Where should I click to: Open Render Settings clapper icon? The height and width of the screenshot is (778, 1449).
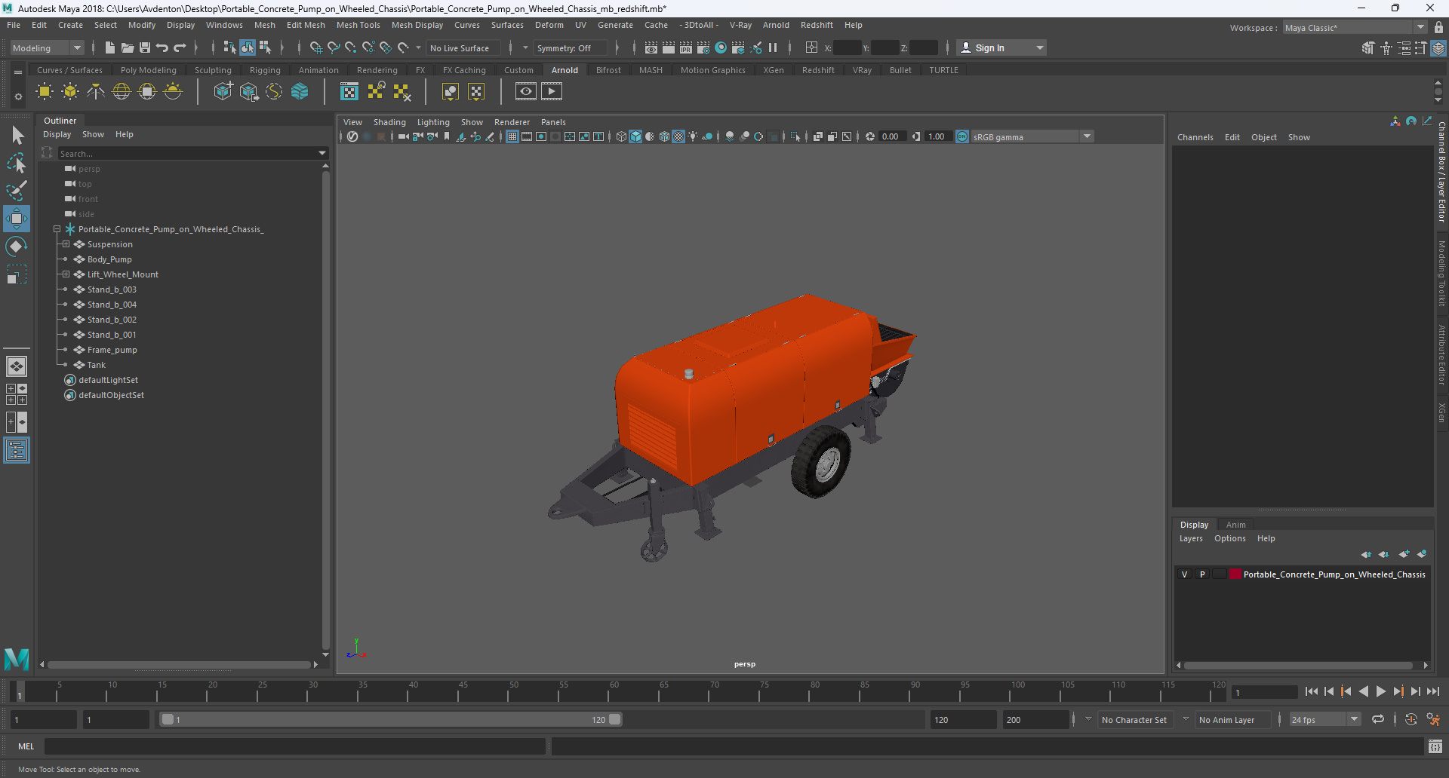(x=703, y=47)
